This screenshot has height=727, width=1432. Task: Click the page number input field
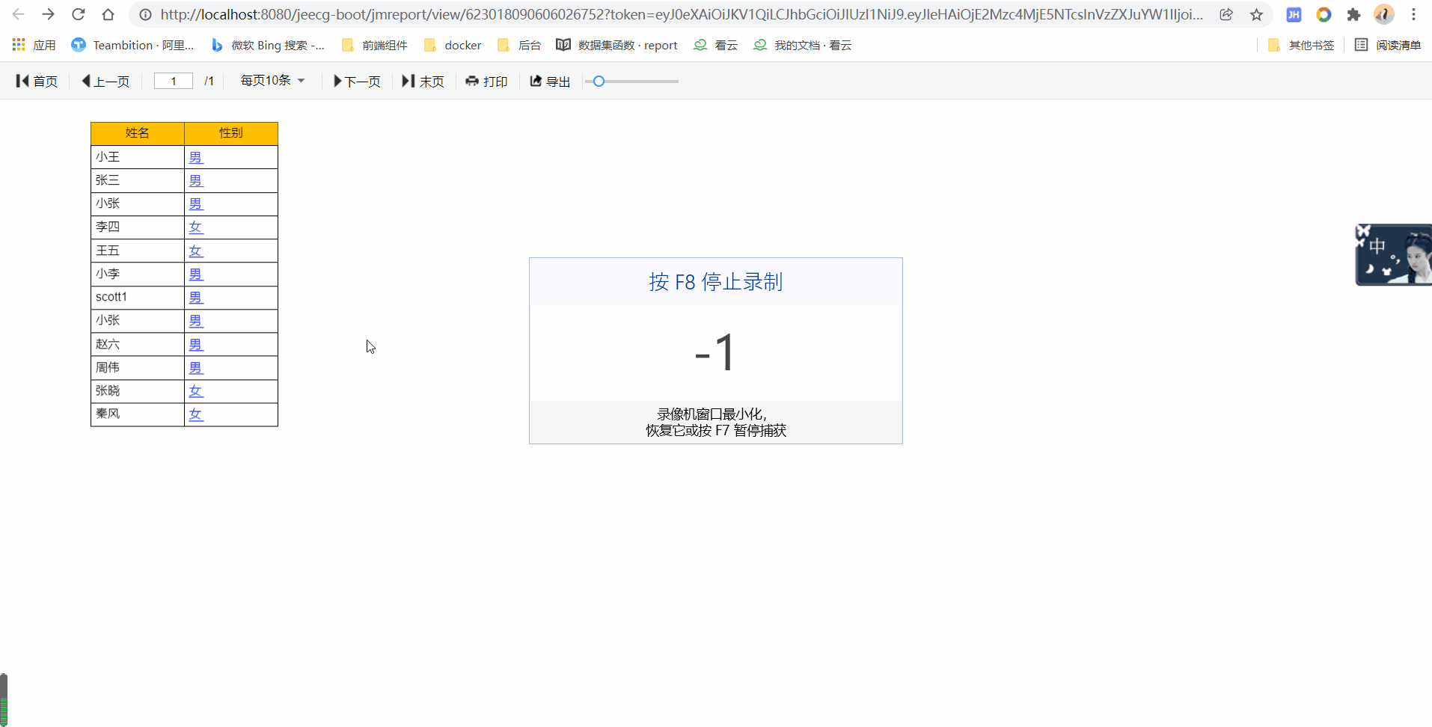click(174, 81)
